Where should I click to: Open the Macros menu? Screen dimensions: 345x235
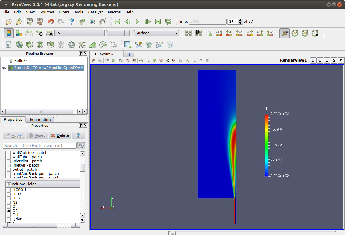pos(114,12)
